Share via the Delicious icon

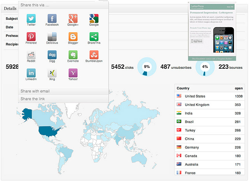[x=52, y=37]
